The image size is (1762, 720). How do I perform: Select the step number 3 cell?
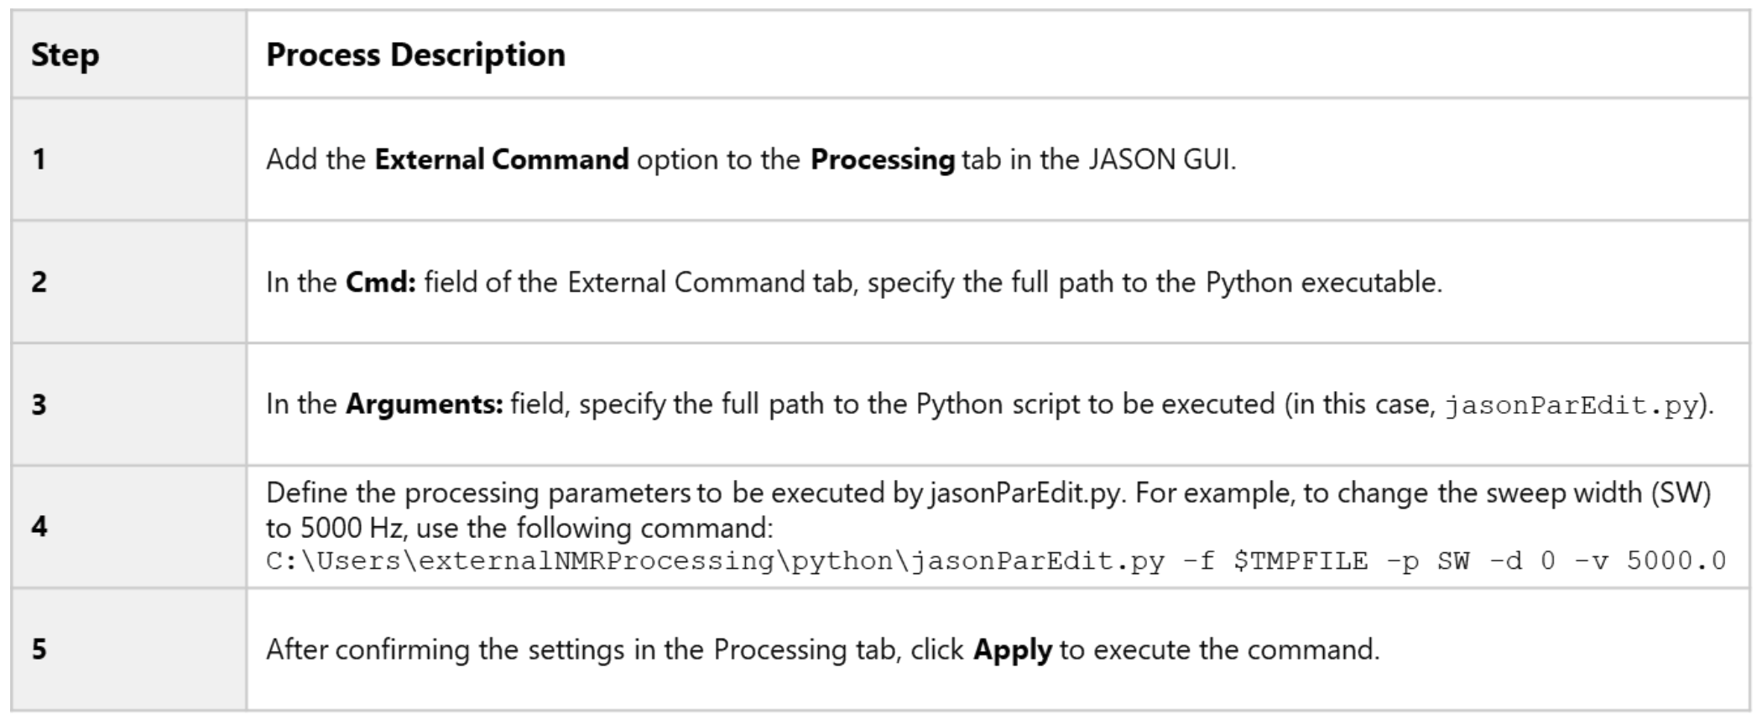click(39, 404)
